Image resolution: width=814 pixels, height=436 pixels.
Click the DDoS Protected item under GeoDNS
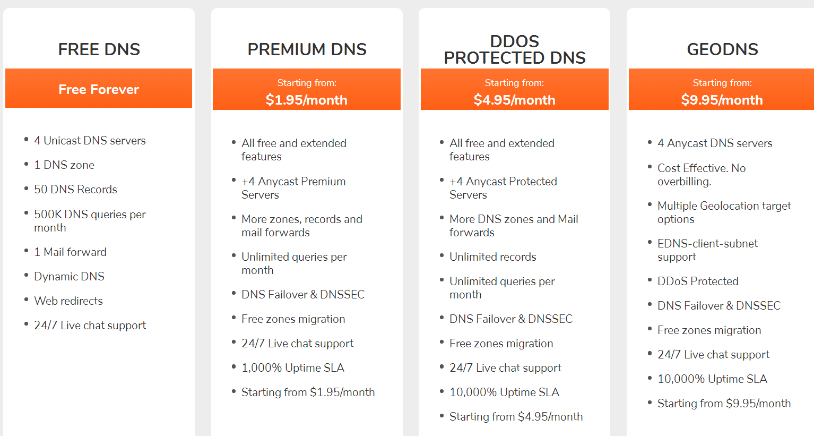click(698, 281)
